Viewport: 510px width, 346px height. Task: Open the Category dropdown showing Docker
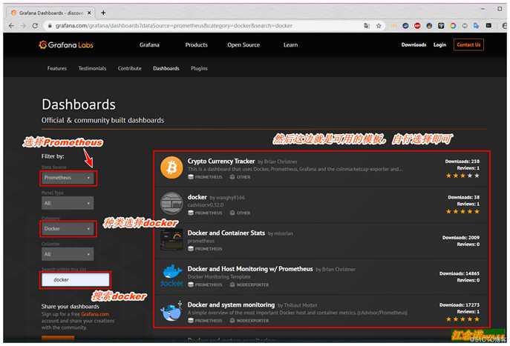(68, 228)
